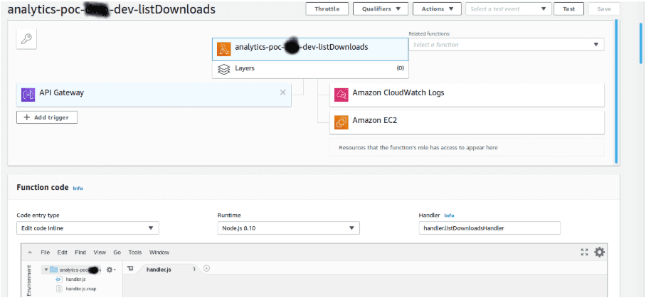The image size is (646, 298).
Task: Open the Go menu in editor
Action: click(117, 252)
